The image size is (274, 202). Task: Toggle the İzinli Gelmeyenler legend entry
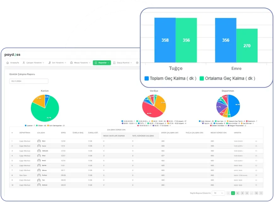click(56, 126)
